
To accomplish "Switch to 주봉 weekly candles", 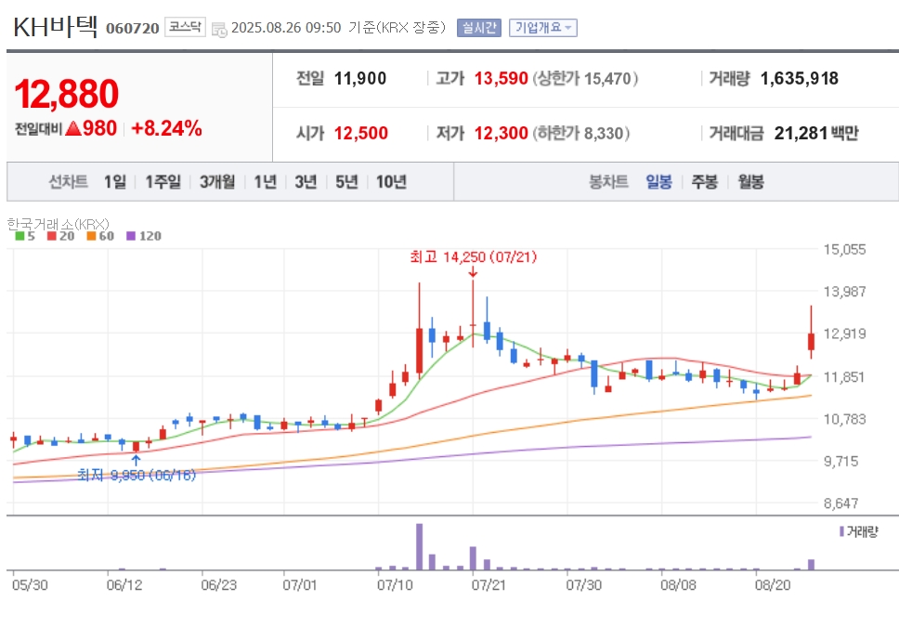I will [705, 182].
